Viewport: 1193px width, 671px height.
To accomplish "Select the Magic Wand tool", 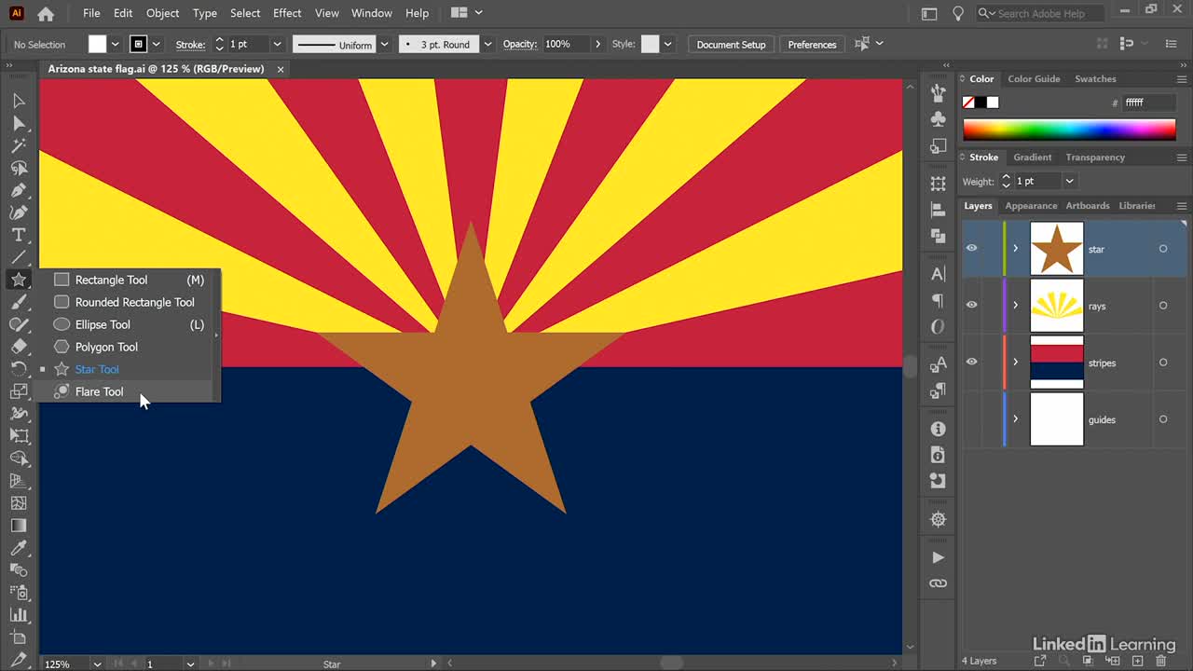I will point(19,145).
